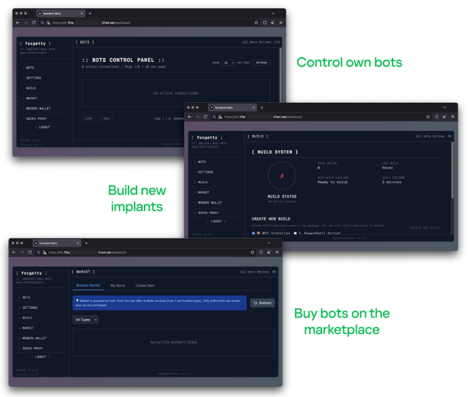Go back in the Build browser window

tap(189, 117)
